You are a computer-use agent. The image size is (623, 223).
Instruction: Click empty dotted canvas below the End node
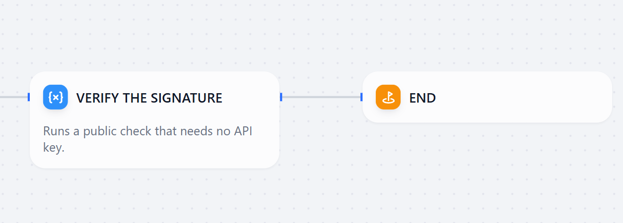(486, 168)
